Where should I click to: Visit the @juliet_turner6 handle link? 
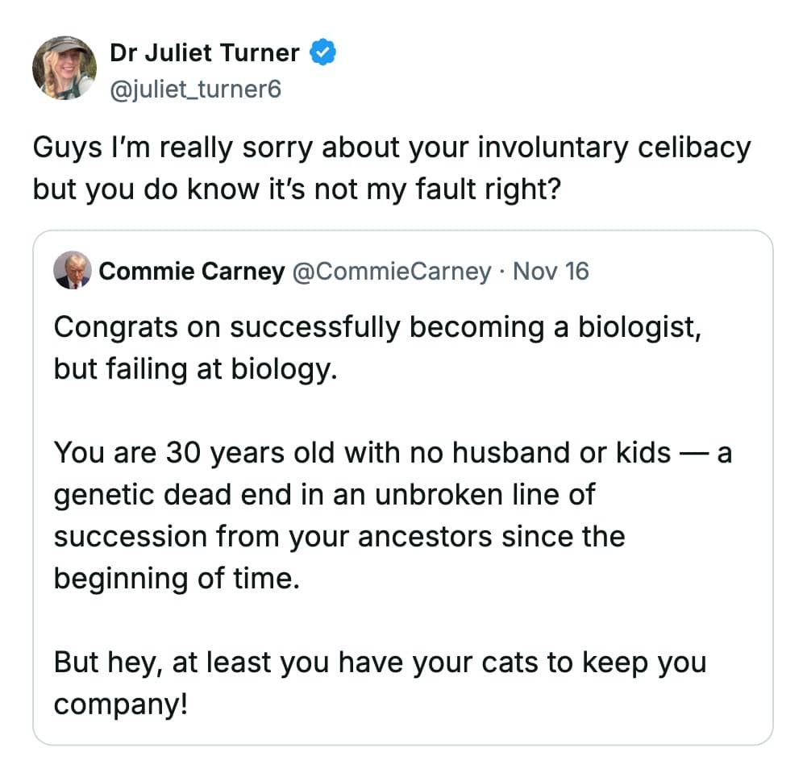click(194, 88)
